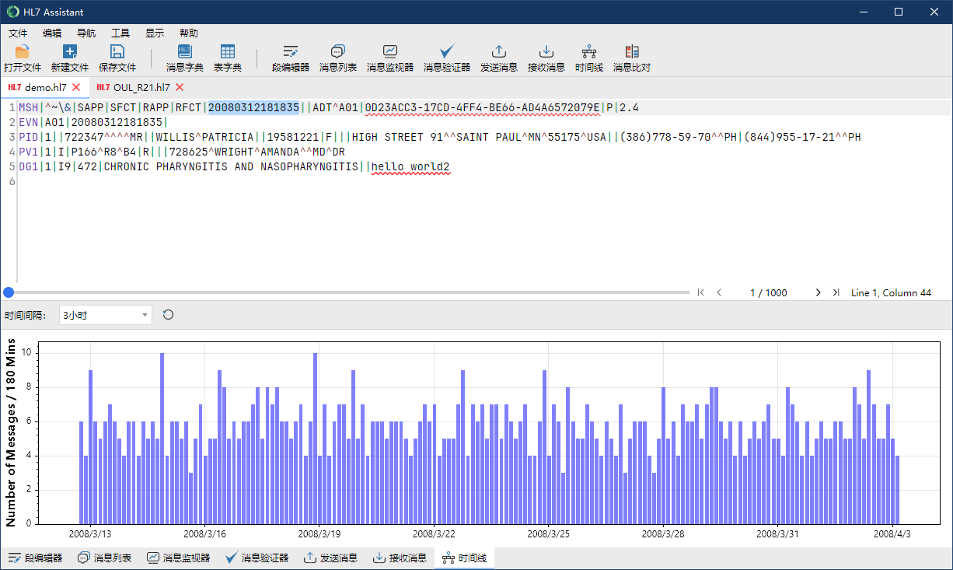Click the refresh icon beside time interval
The width and height of the screenshot is (953, 570).
coord(168,315)
